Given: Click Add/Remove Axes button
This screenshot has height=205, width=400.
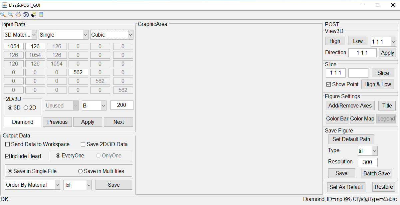Looking at the screenshot, I should click(x=350, y=106).
